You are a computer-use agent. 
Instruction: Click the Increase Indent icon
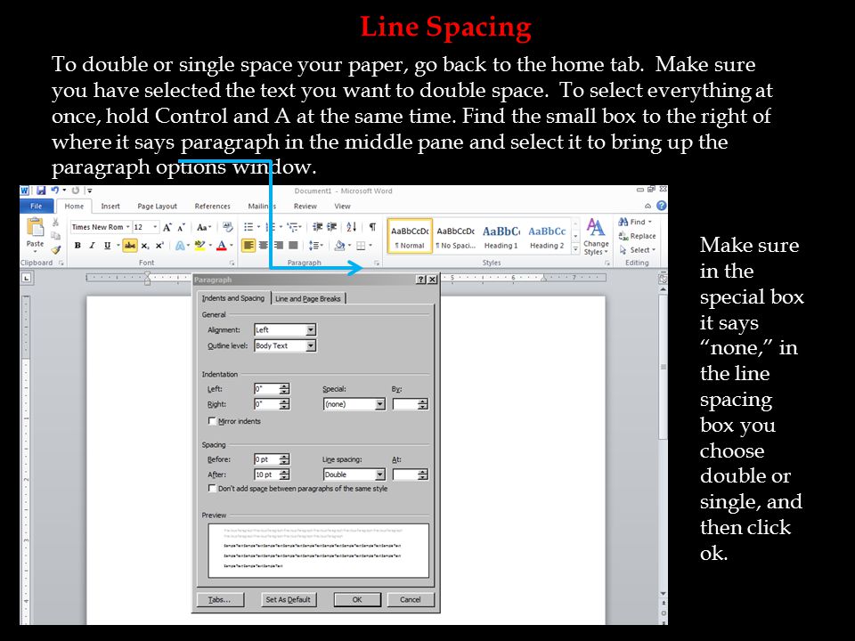coord(331,227)
